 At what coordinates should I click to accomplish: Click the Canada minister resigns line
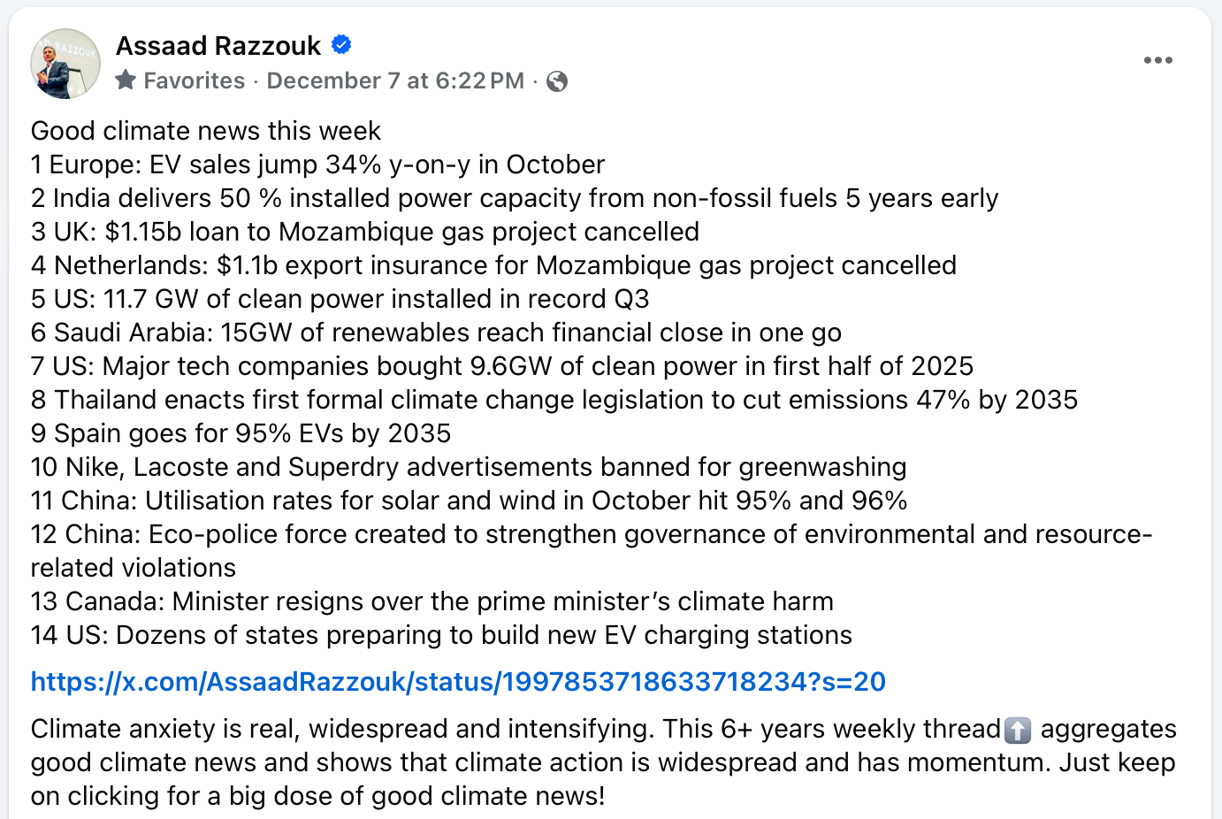432,601
